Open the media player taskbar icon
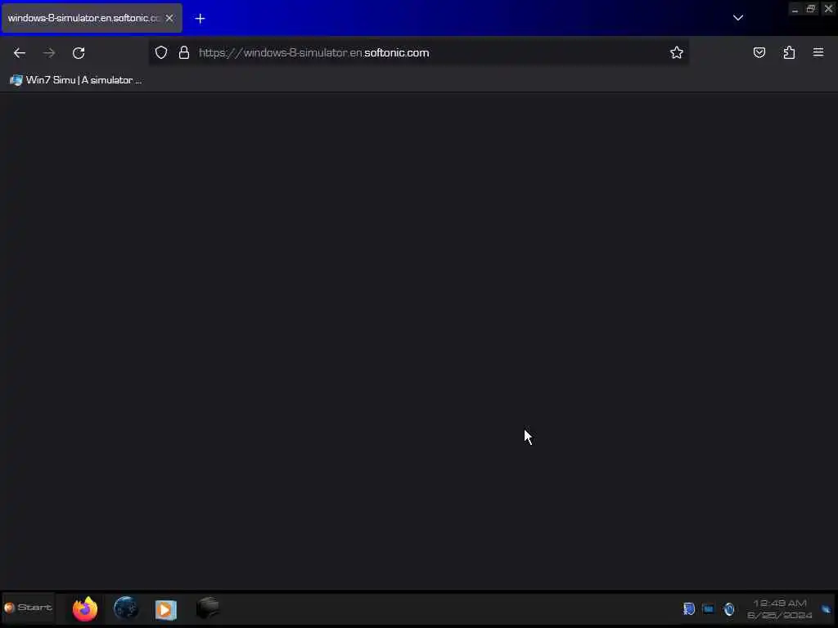Viewport: 838px width, 628px height. (165, 609)
